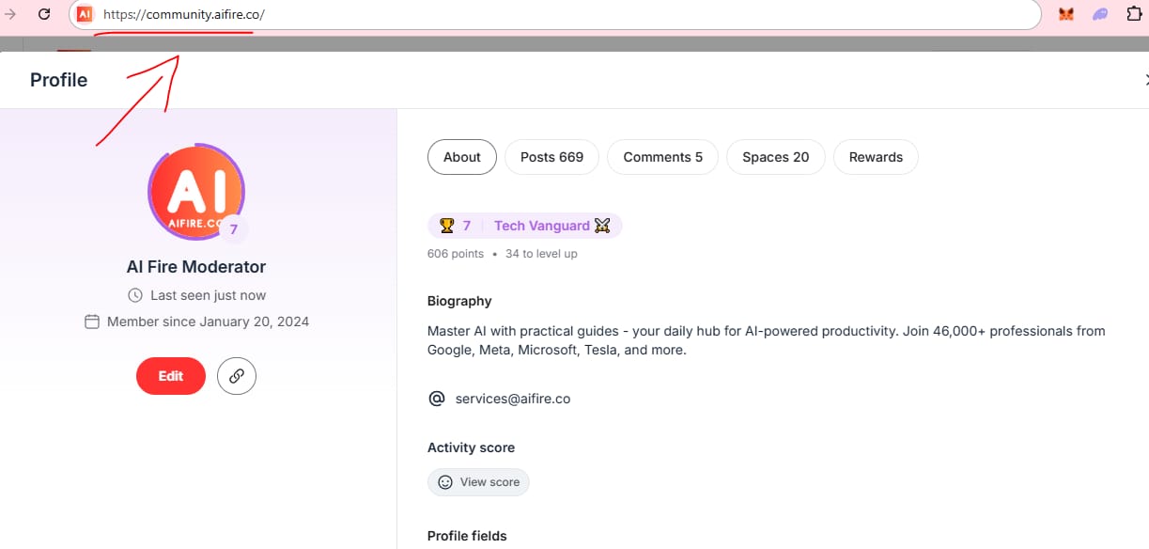
Task: Click the community.aifire.co address bar
Action: pos(555,14)
